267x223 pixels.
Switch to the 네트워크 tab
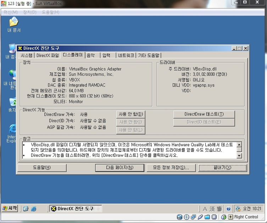pos(126,56)
